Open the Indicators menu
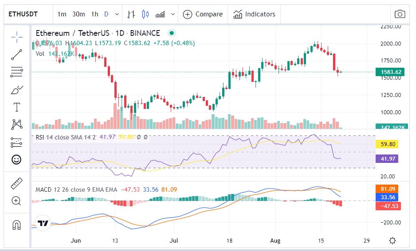The width and height of the screenshot is (416, 251). pyautogui.click(x=254, y=14)
